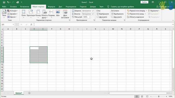Expand the formula bar

click(x=173, y=24)
